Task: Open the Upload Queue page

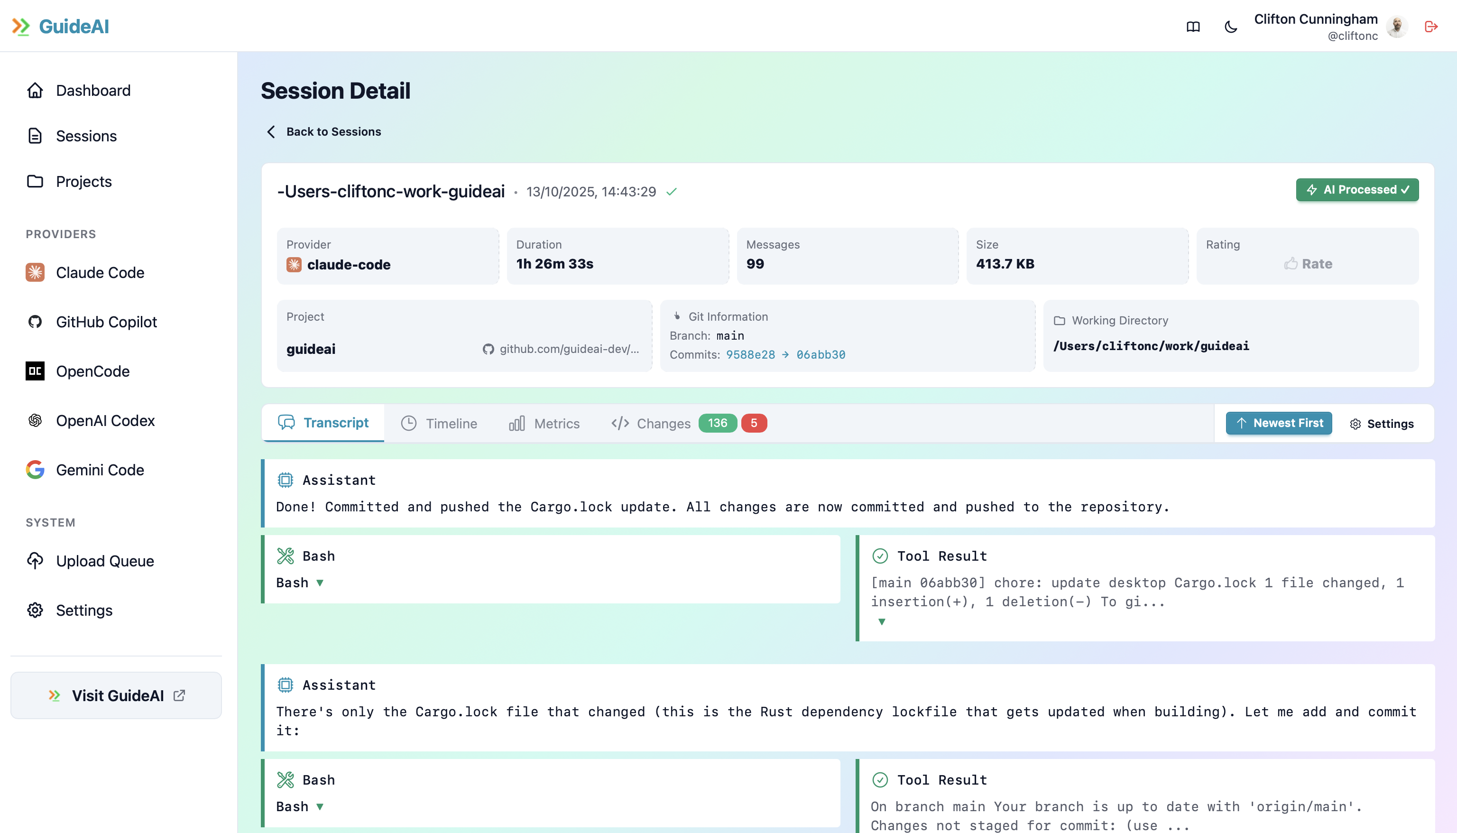Action: 105,561
